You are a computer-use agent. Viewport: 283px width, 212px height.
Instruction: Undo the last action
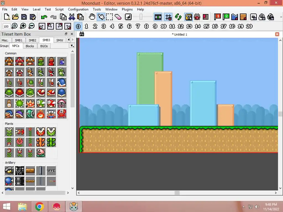[44, 17]
